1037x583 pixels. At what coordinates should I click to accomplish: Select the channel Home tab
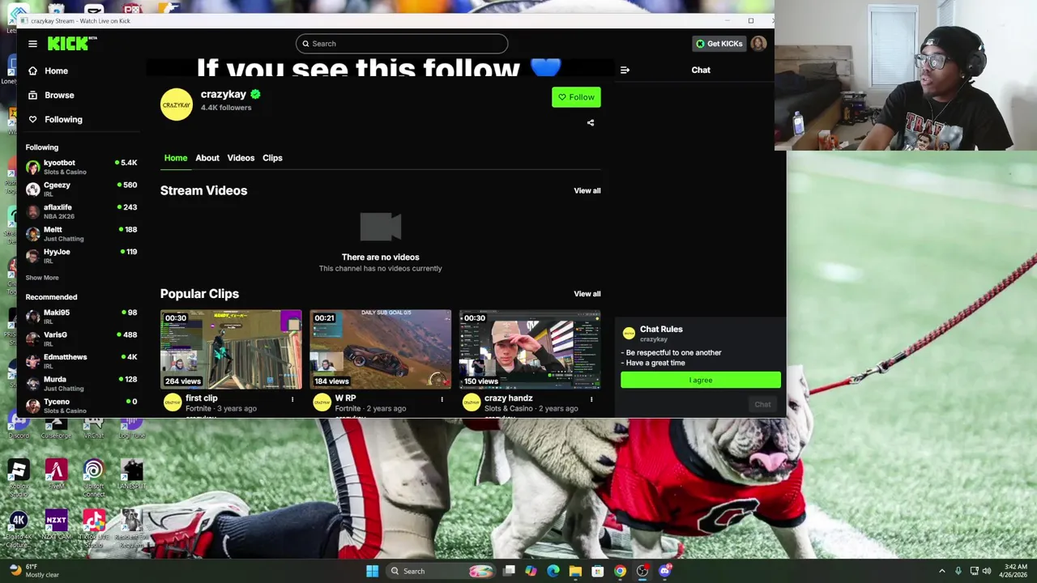point(176,158)
